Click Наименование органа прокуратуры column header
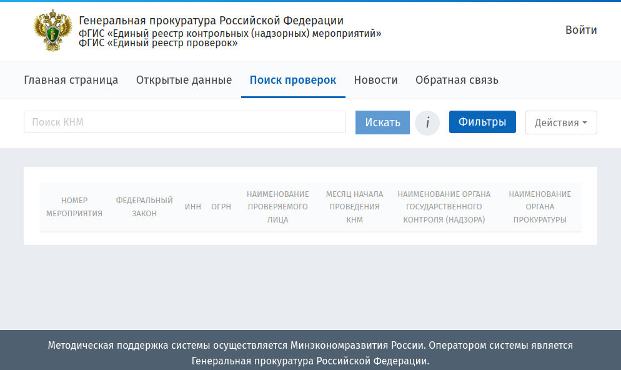 tap(540, 207)
